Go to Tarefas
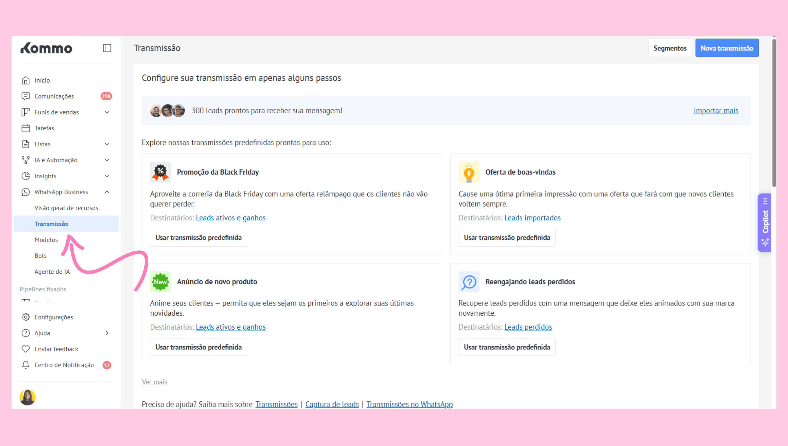The width and height of the screenshot is (788, 446). [44, 128]
